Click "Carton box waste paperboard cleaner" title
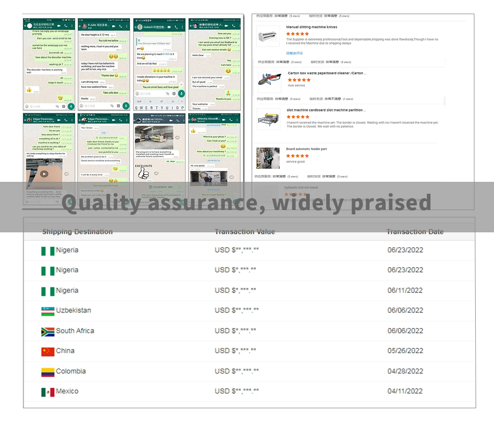 (x=327, y=73)
